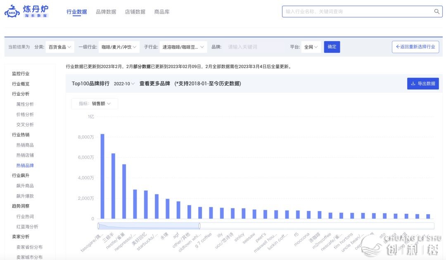
Task: Change the 2022-10 month selector
Action: click(124, 84)
